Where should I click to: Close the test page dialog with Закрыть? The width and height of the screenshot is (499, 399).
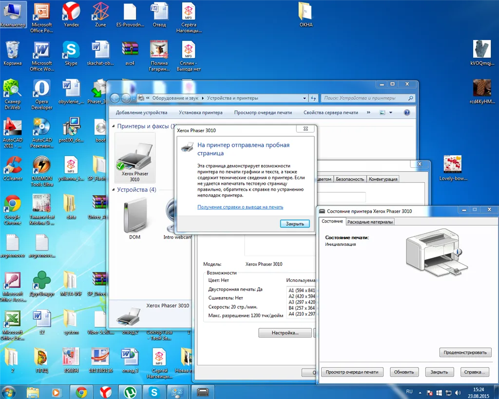295,224
